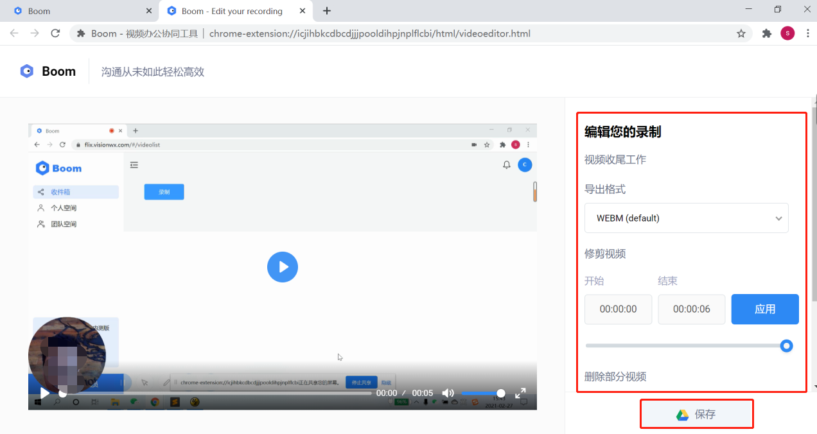Click the 删除部分视频 label
Viewport: 817px width, 434px height.
click(615, 377)
